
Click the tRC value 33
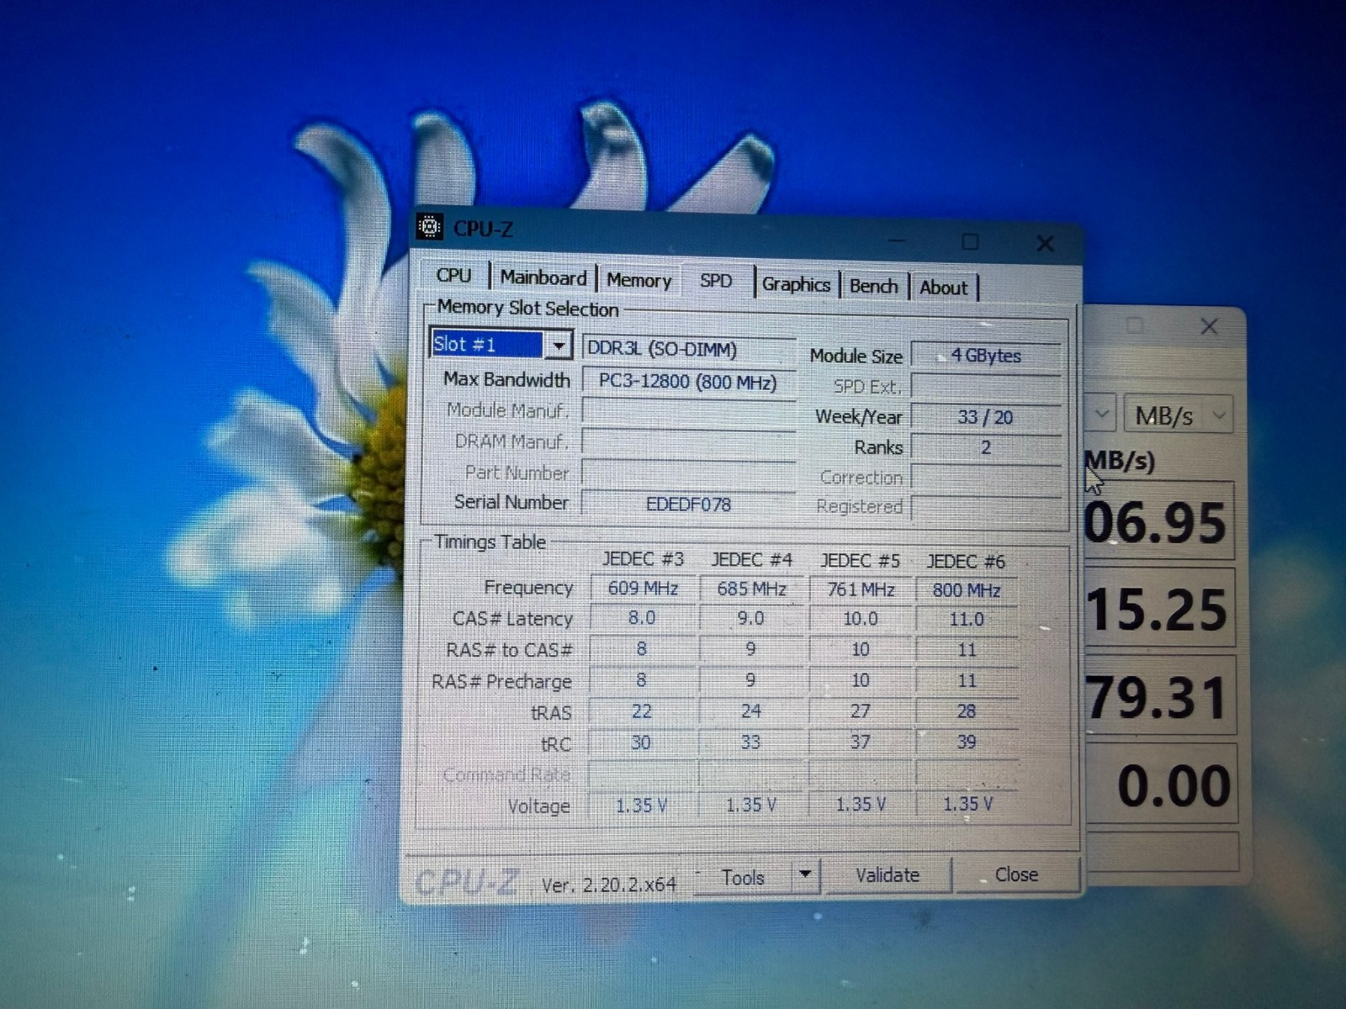pyautogui.click(x=750, y=742)
